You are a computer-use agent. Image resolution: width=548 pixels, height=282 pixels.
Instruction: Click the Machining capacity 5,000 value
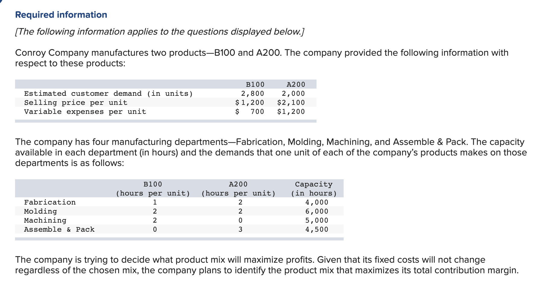click(317, 220)
